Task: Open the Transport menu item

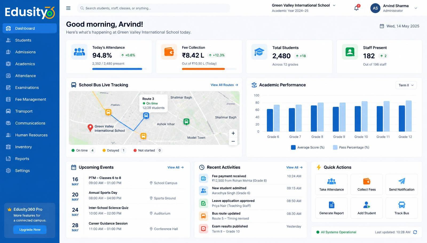Action: pyautogui.click(x=30, y=111)
